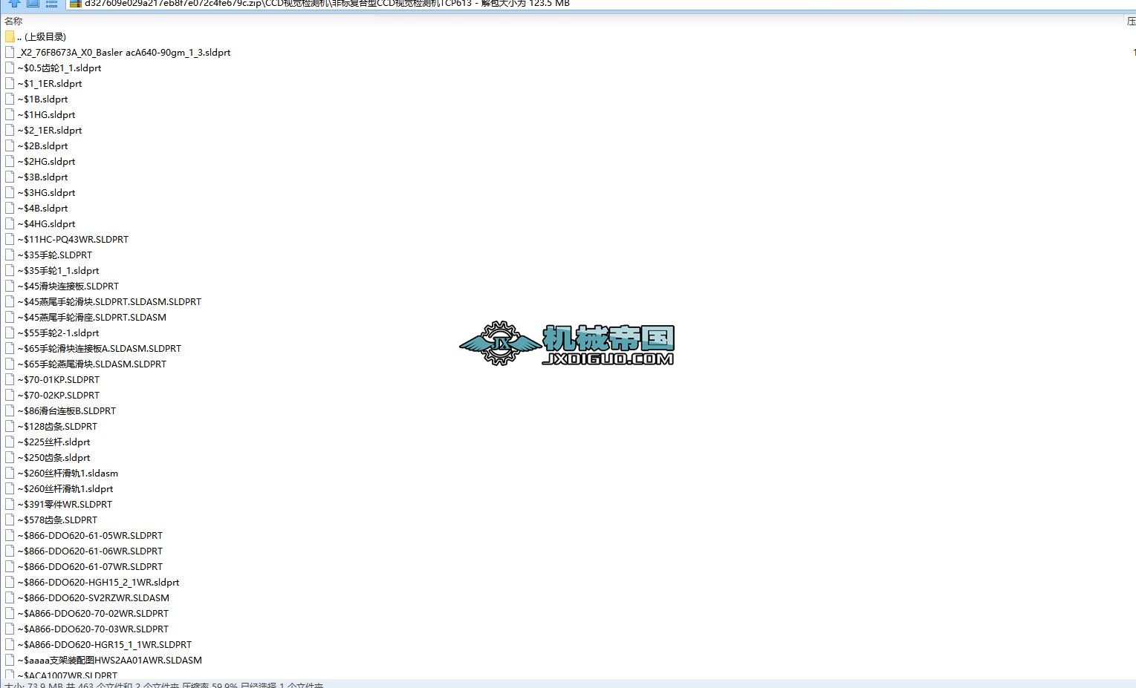Select the file ~$1HG.sldprt

tap(47, 115)
